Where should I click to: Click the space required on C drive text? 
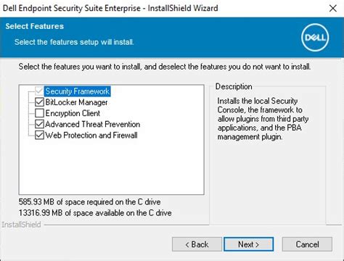click(x=89, y=202)
